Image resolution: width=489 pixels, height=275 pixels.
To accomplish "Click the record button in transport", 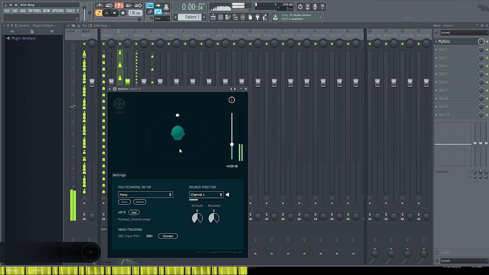I will (x=123, y=13).
